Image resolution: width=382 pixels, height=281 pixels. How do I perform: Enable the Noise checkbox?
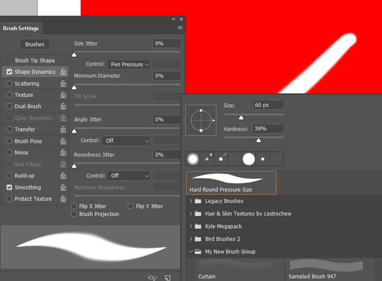point(9,153)
